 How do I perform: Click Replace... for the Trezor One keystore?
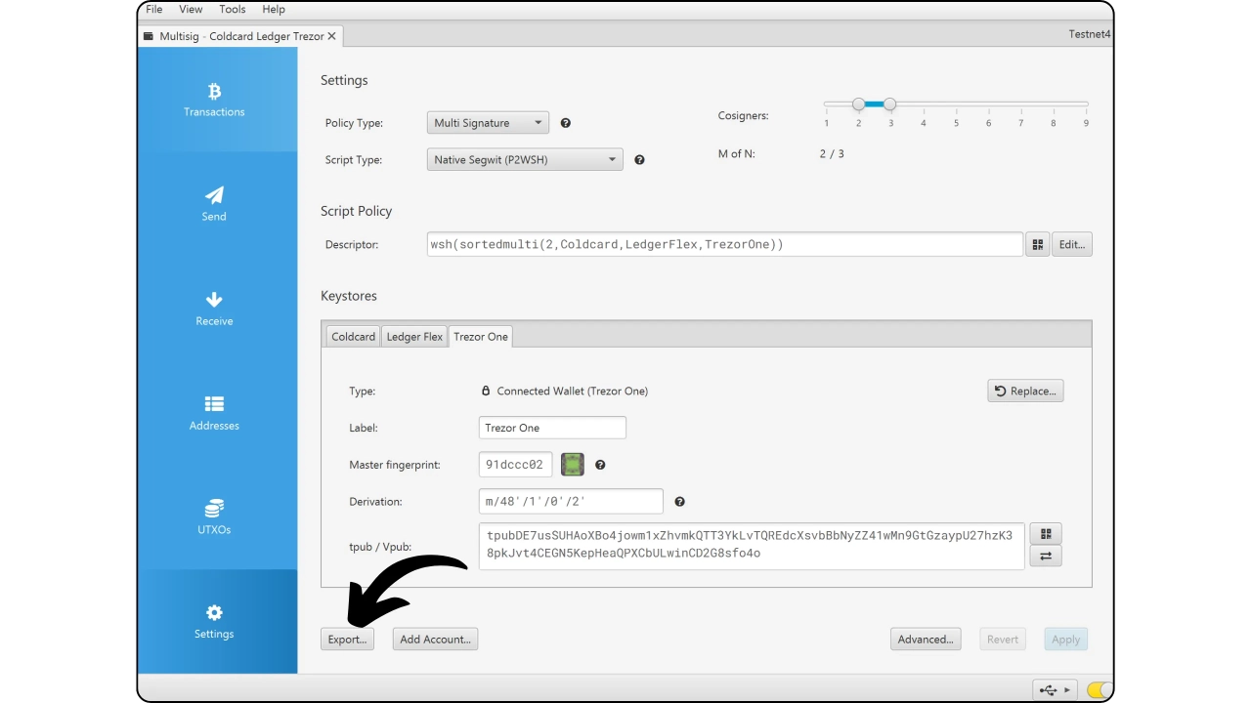coord(1025,391)
